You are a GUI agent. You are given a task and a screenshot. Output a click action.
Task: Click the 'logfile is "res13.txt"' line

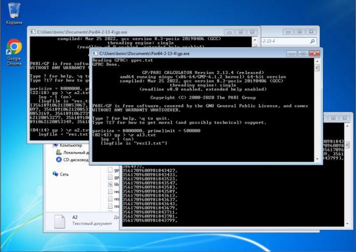coord(134,143)
